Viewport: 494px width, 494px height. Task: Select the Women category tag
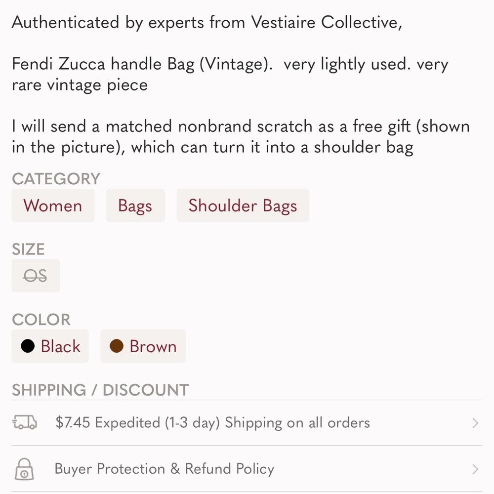point(53,206)
